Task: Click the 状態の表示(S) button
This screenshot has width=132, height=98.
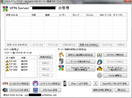Action: tap(69, 45)
